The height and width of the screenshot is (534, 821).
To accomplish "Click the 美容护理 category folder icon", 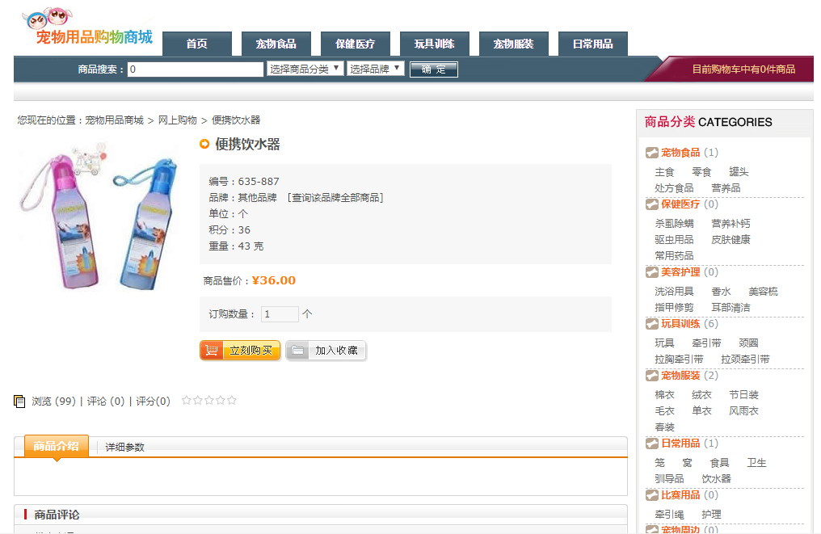I will [x=652, y=272].
